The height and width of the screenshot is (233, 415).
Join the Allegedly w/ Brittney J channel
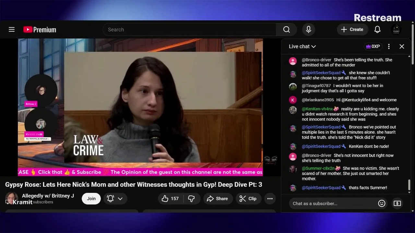(91, 199)
